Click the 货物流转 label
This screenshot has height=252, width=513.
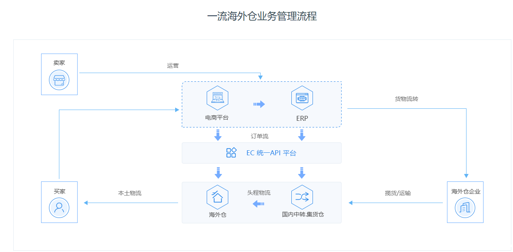click(x=406, y=99)
